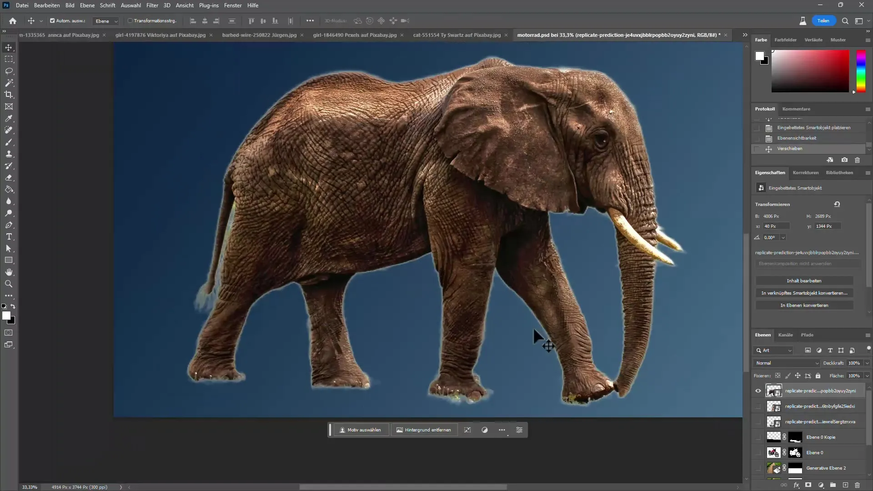Screen dimensions: 873x491
Task: Click the rainbow hue slider strip
Action: point(861,71)
